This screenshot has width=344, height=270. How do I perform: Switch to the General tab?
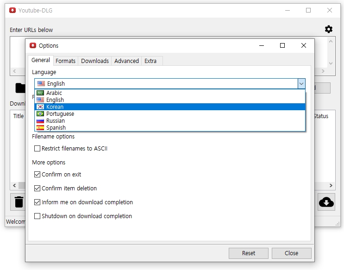coord(41,60)
